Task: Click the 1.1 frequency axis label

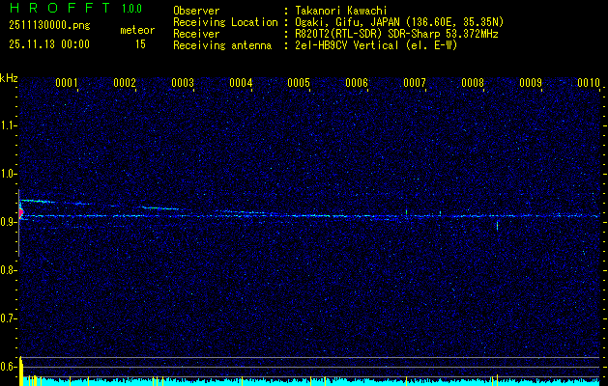Action: tap(9, 125)
